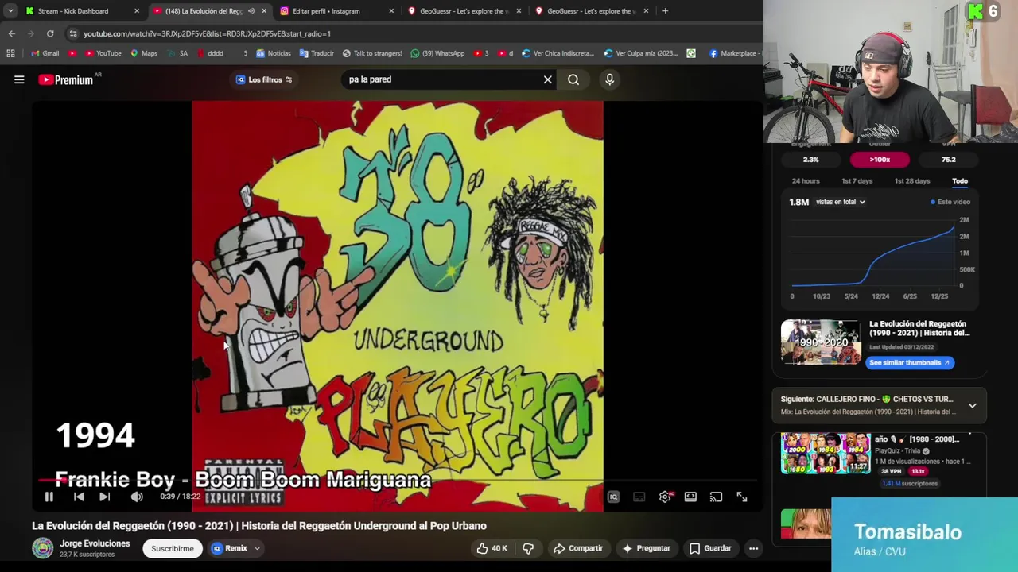This screenshot has width=1018, height=572.
Task: Run search with magnifier button
Action: coord(573,79)
